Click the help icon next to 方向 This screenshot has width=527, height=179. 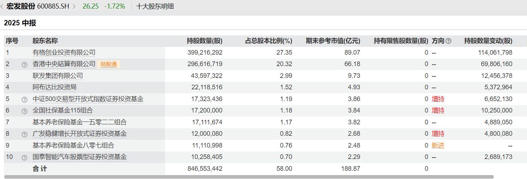click(448, 41)
